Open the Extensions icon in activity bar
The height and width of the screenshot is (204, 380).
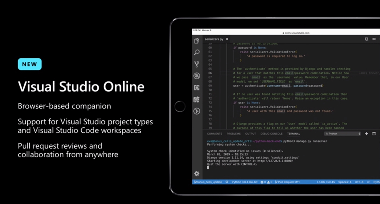tap(197, 87)
